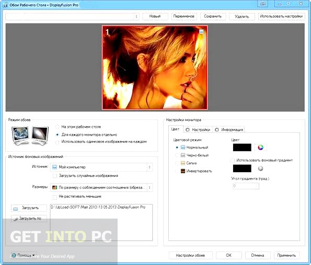311x265 pixels.
Task: Switch to the Информация tab
Action: point(229,129)
